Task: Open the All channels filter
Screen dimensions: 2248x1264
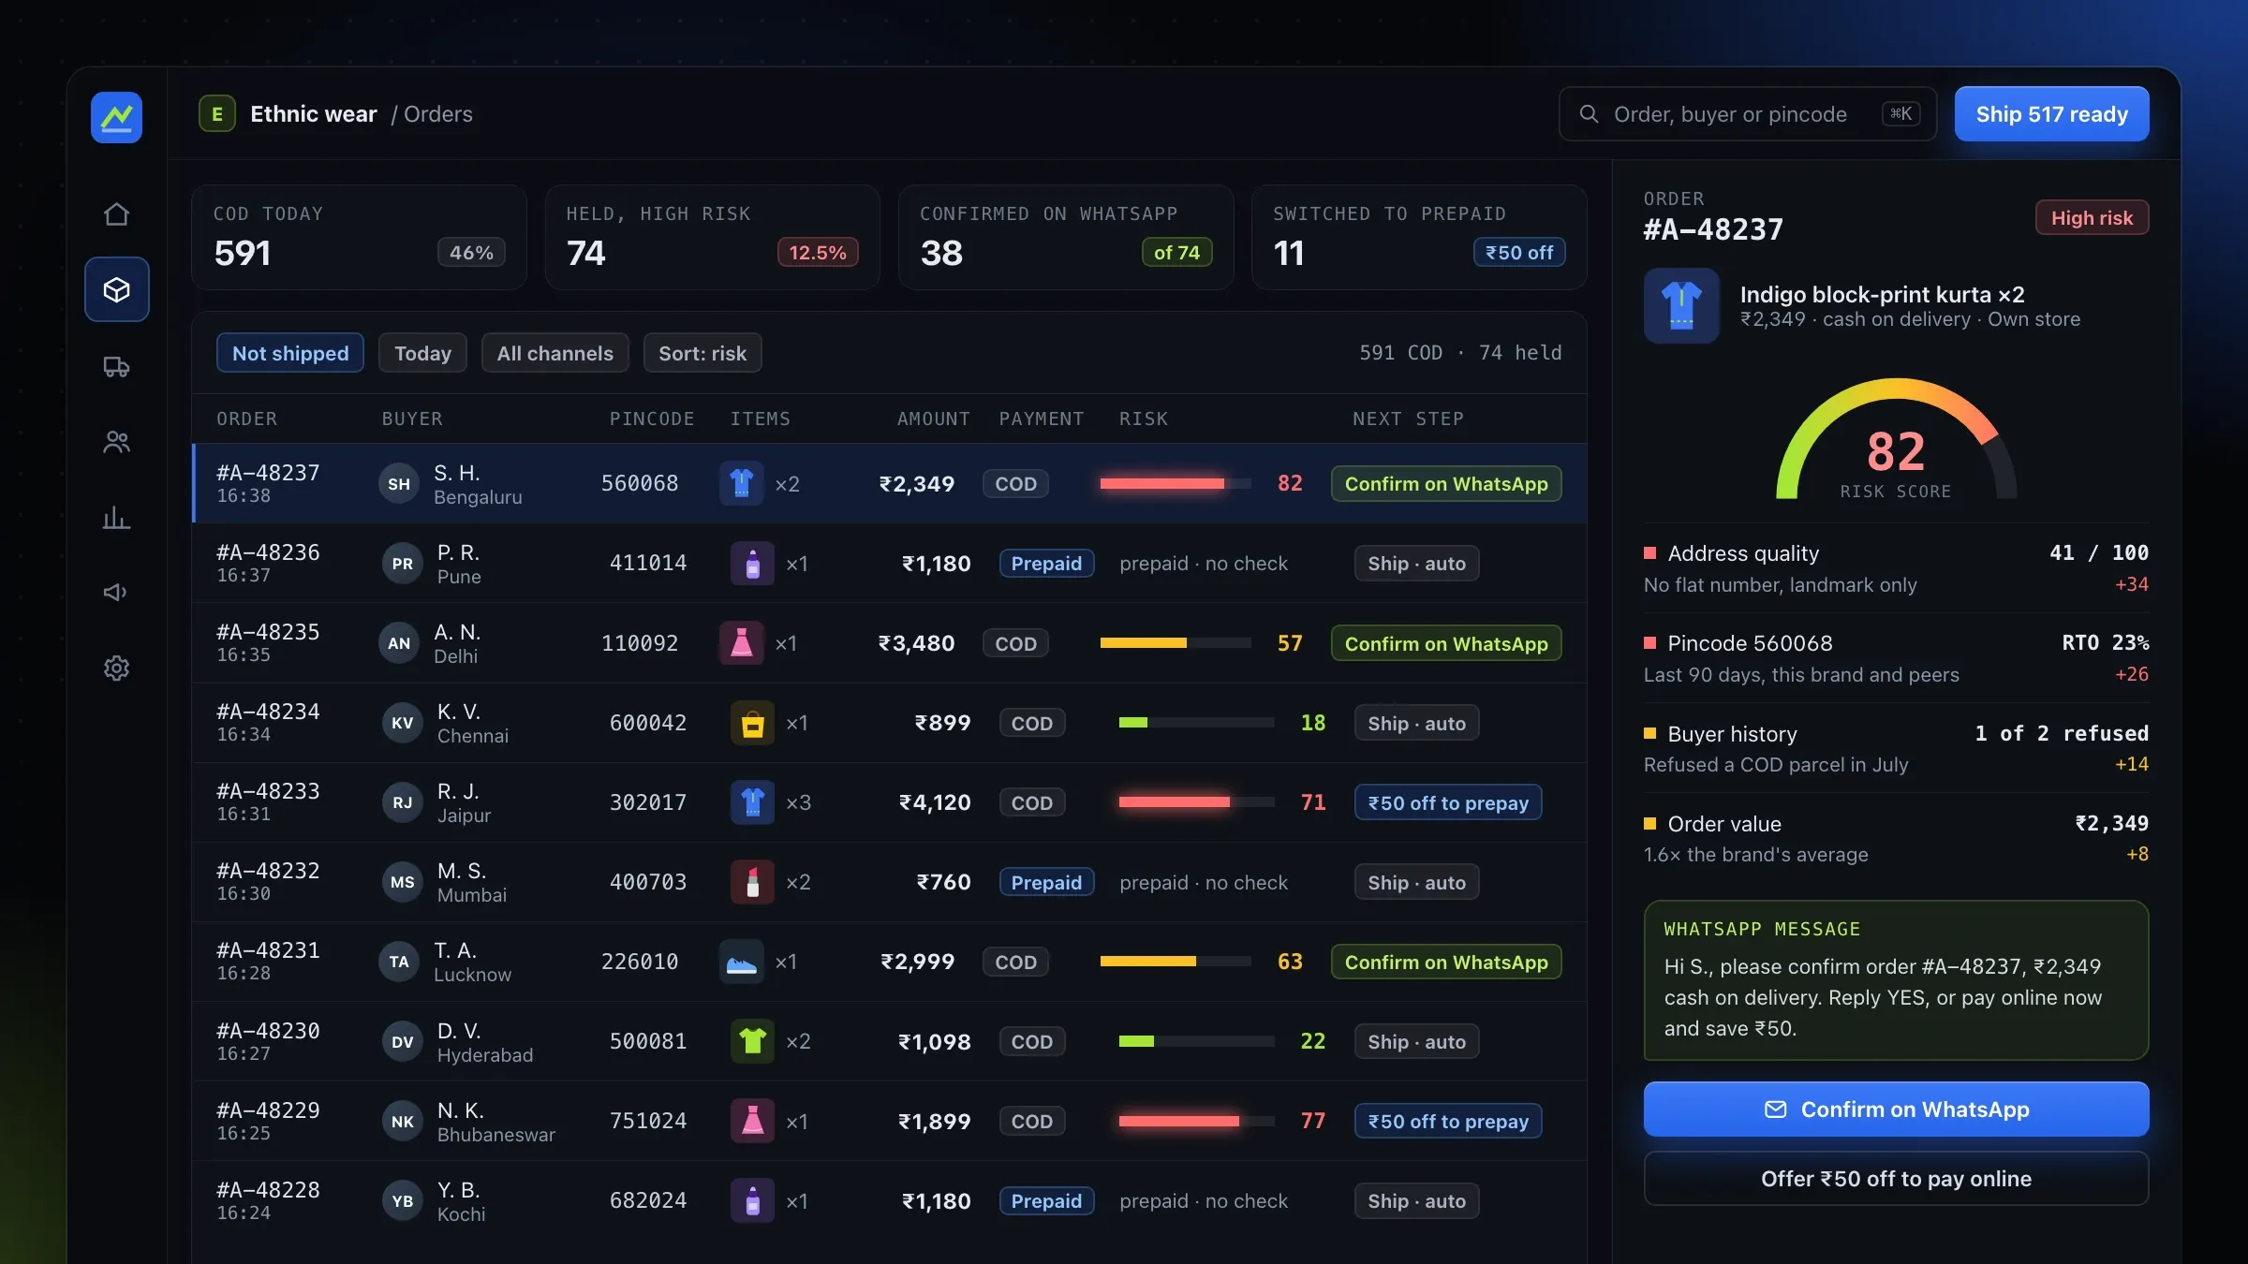Action: point(555,353)
